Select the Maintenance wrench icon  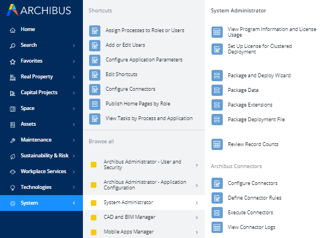pos(12,140)
